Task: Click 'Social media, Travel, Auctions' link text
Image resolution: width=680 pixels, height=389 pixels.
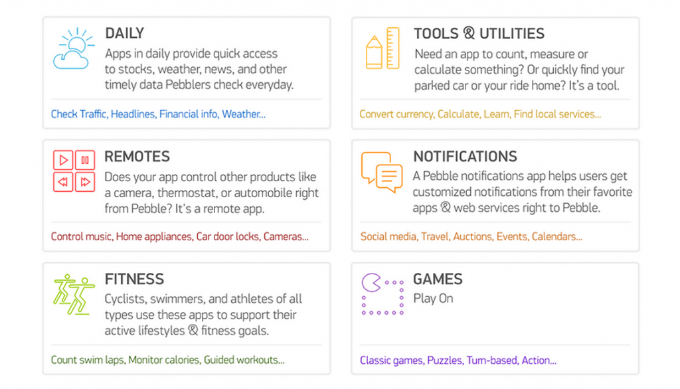Action: tap(426, 237)
